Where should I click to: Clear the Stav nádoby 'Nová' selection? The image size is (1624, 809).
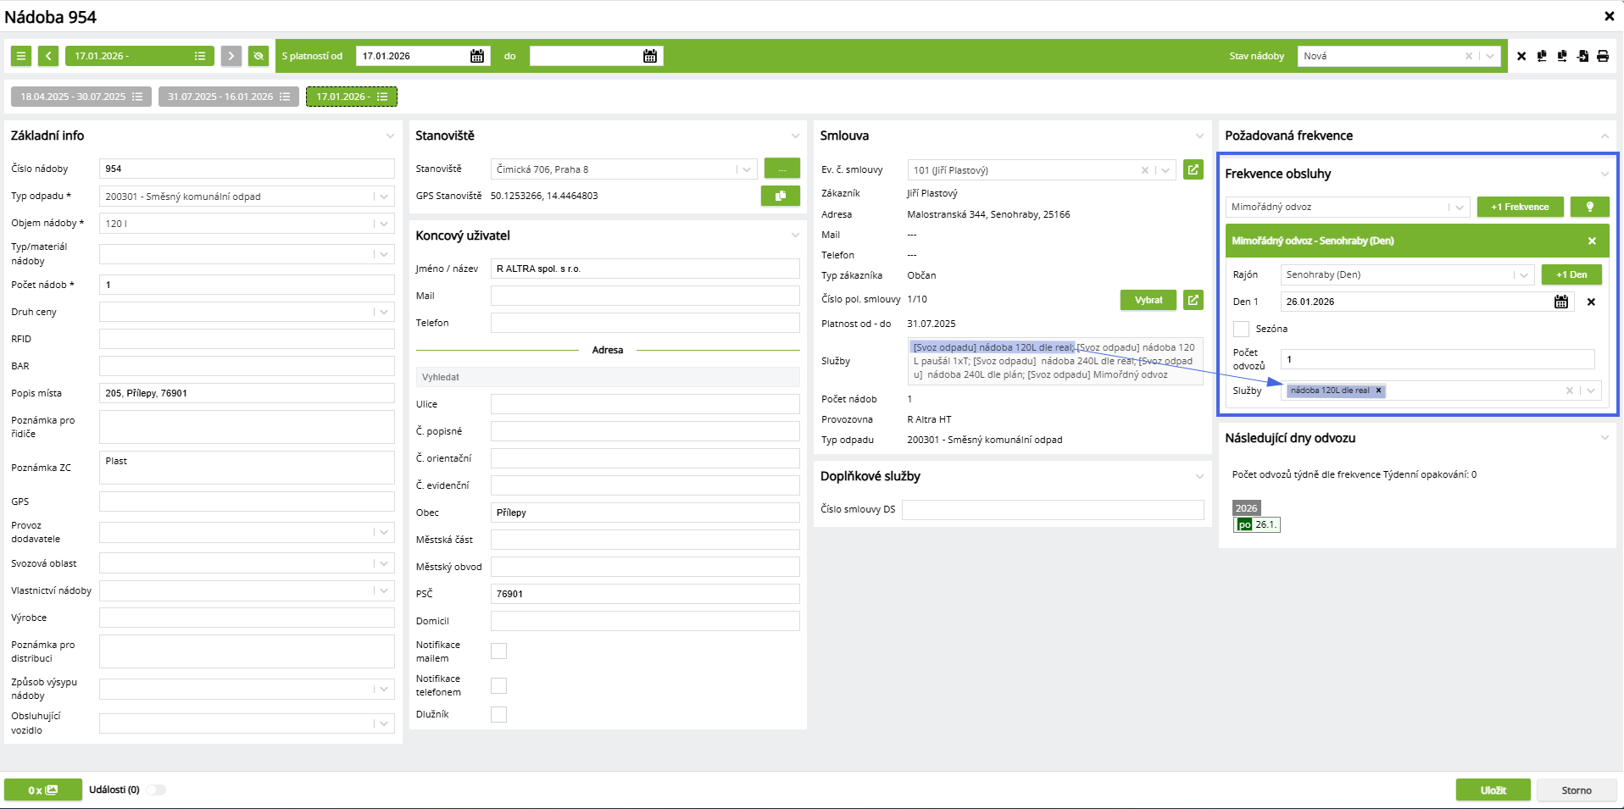[1469, 56]
